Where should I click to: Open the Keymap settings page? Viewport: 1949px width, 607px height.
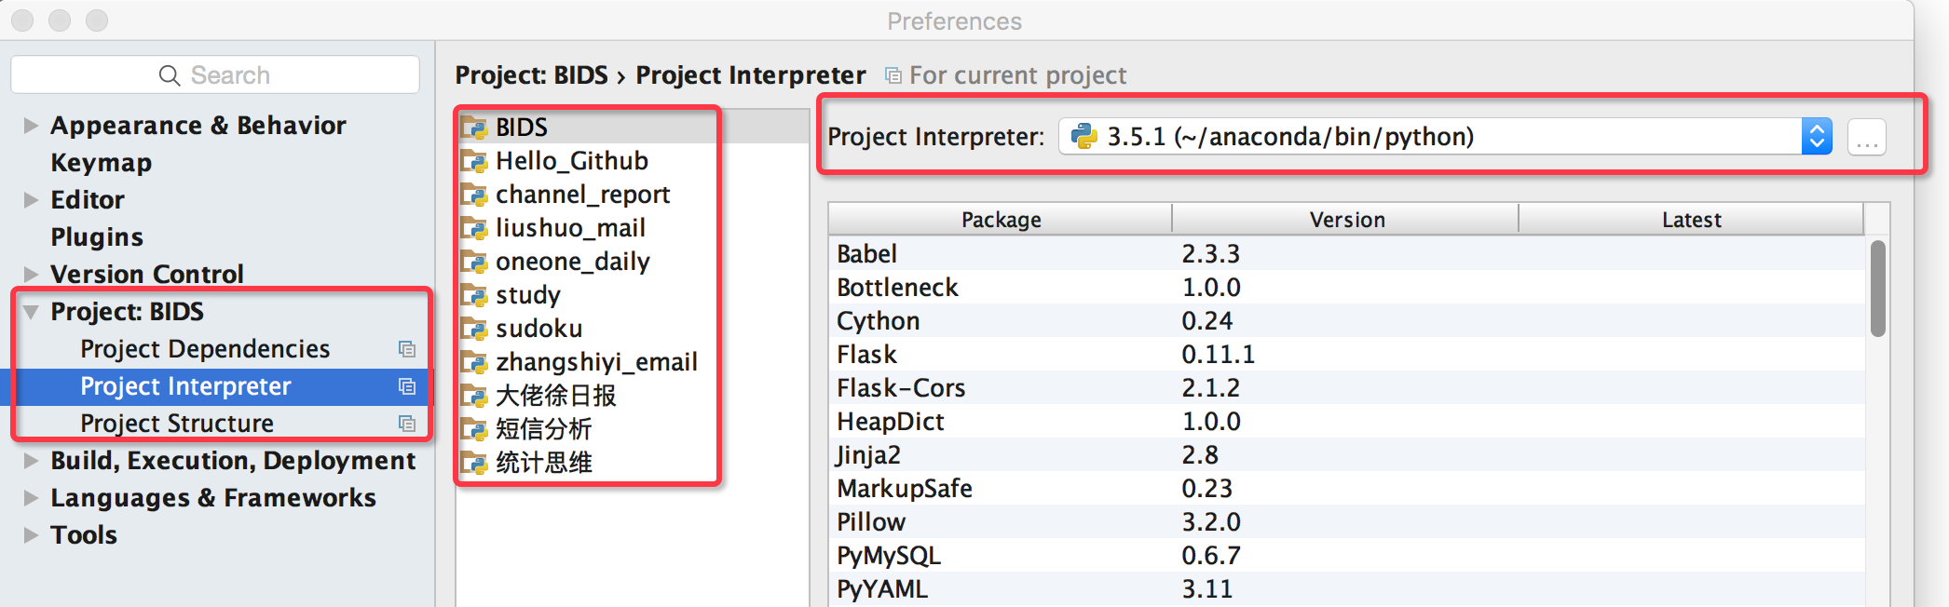point(101,163)
